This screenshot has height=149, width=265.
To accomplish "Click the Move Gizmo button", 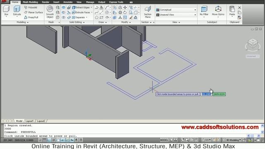I will (218, 11).
